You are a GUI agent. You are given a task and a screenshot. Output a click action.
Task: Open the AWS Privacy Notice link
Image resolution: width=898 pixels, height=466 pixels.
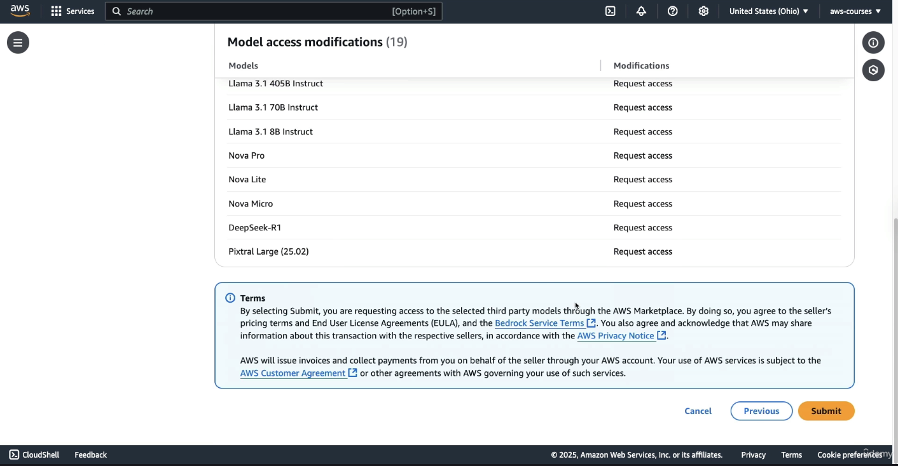pyautogui.click(x=621, y=336)
